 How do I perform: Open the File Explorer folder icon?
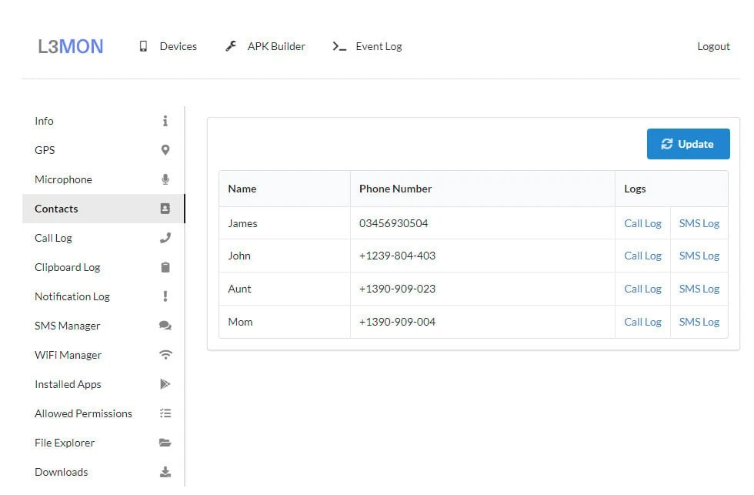pyautogui.click(x=165, y=443)
